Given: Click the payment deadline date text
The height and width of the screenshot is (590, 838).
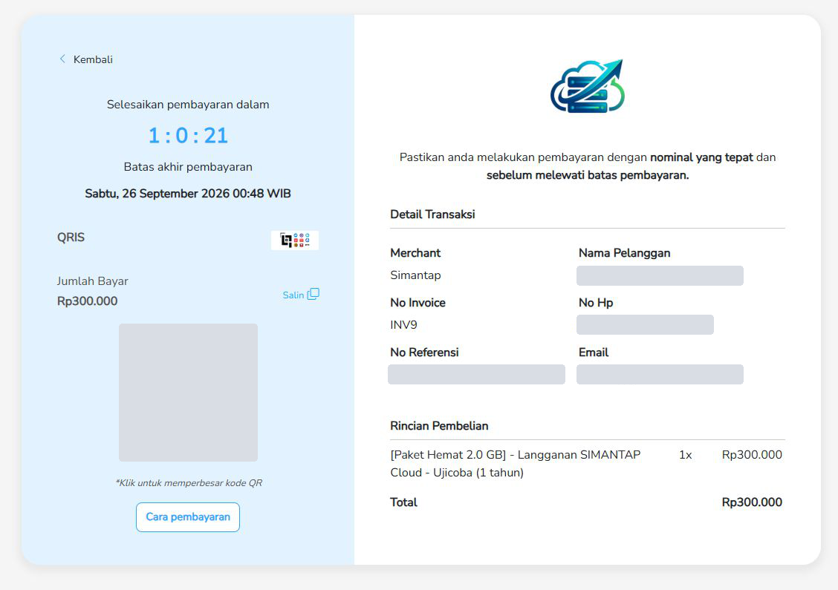Looking at the screenshot, I should click(x=188, y=193).
